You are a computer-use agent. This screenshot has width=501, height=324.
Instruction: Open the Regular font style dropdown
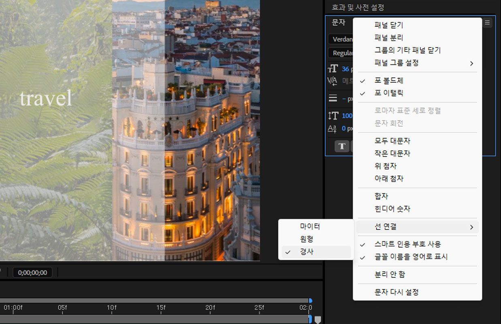341,53
